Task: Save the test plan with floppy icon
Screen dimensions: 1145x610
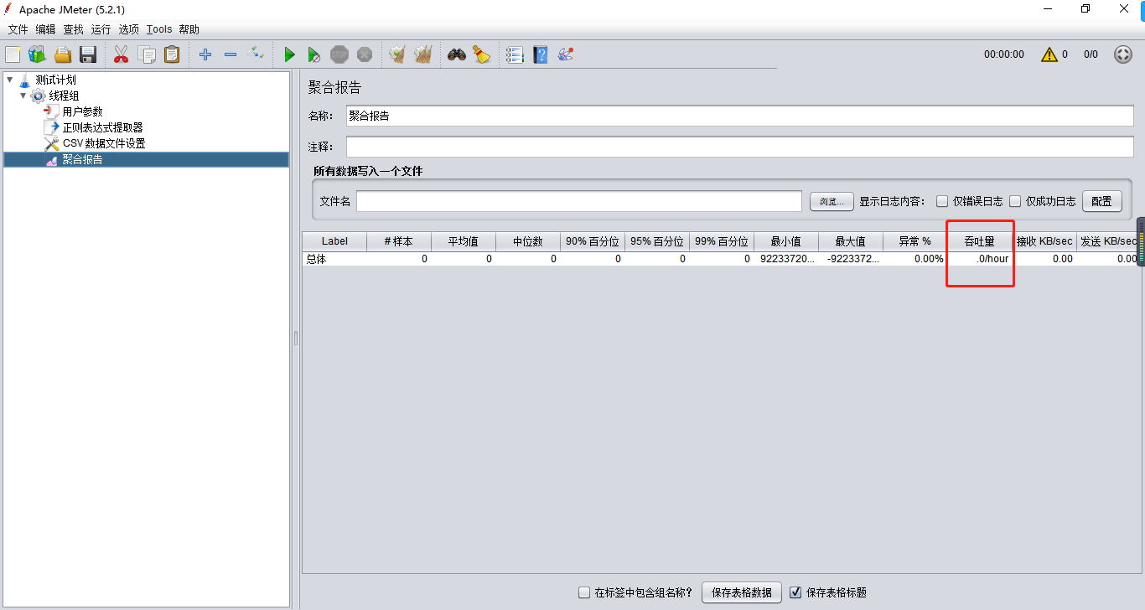Action: pos(88,54)
